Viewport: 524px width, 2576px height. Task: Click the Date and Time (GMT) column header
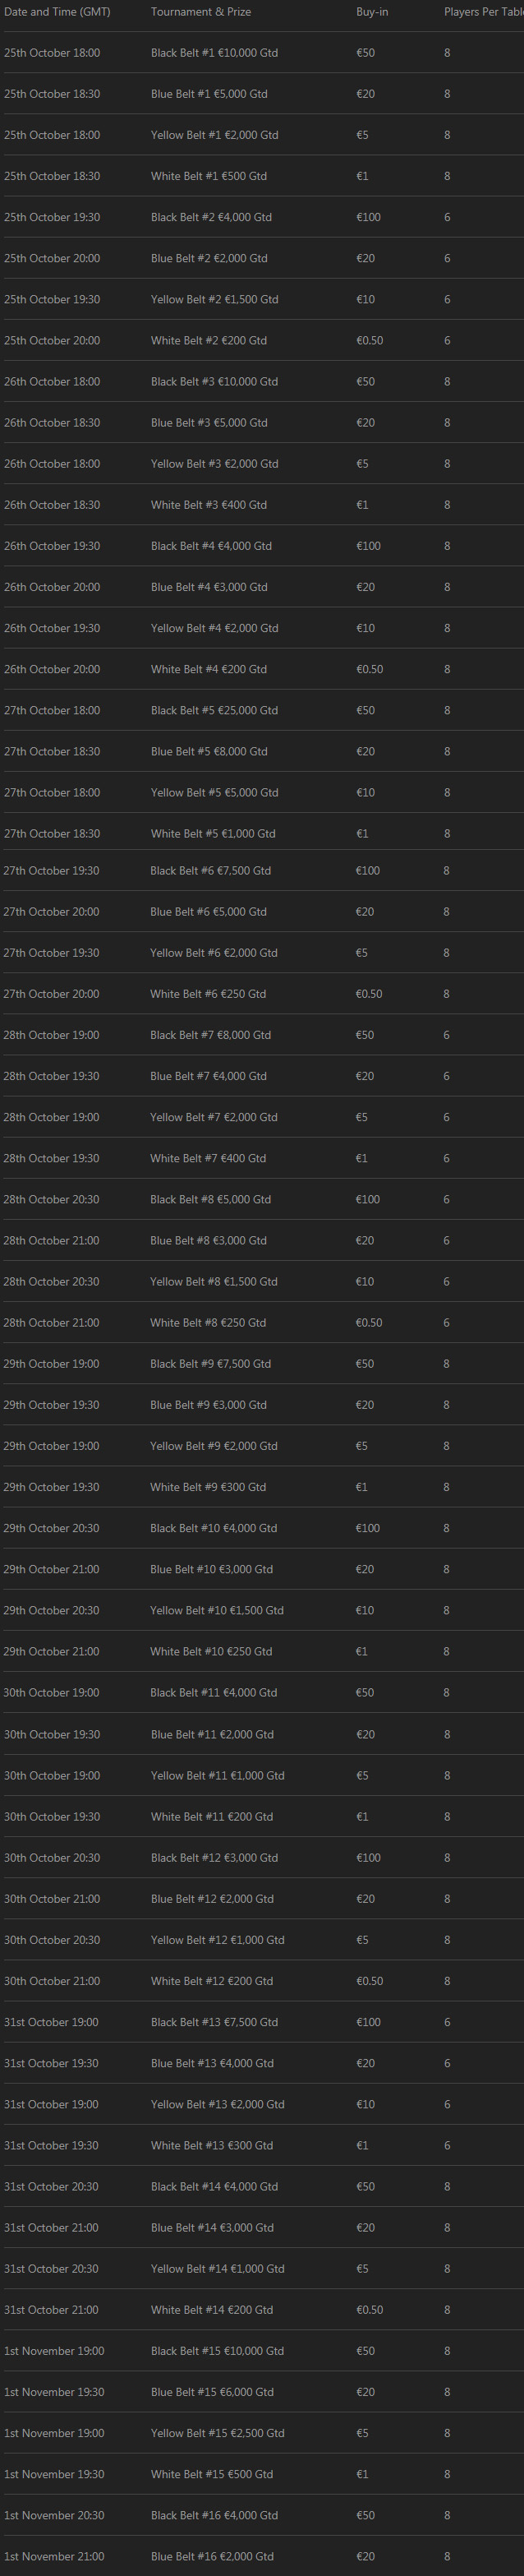[57, 12]
